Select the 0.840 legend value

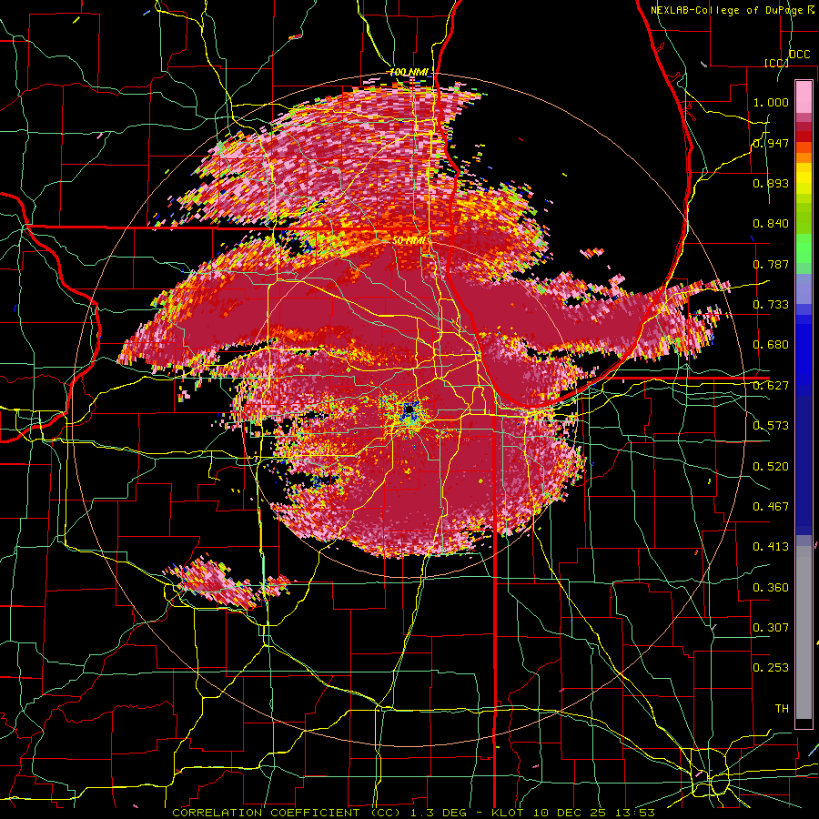pos(771,224)
